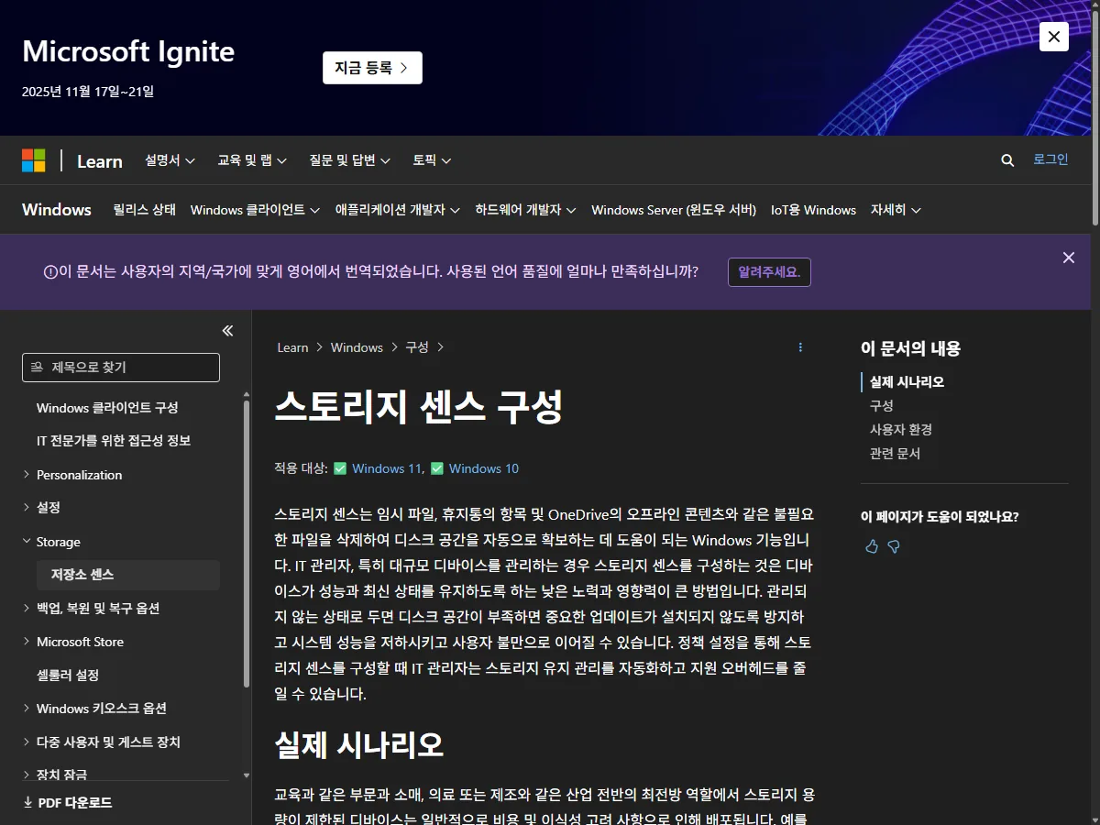Screen dimensions: 1100x825
Task: Select 저장소 센스 in the sidebar
Action: pos(128,575)
